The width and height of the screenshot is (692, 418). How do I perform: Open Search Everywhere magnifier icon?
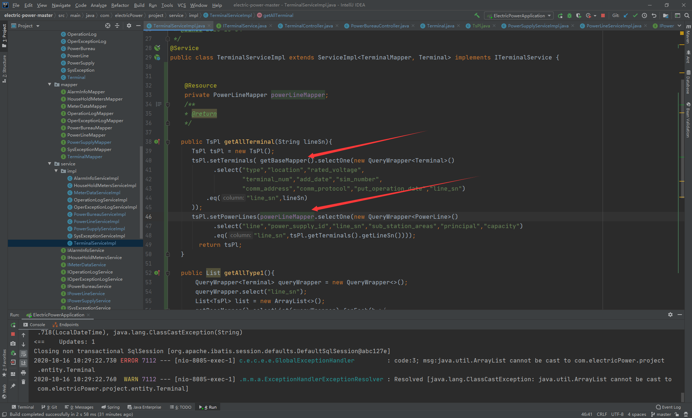[687, 15]
